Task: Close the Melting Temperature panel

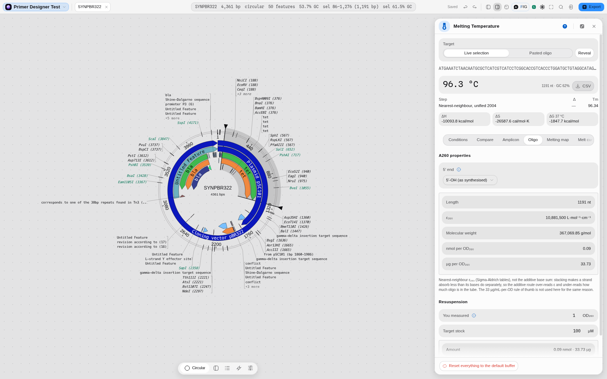Action: pos(594,26)
